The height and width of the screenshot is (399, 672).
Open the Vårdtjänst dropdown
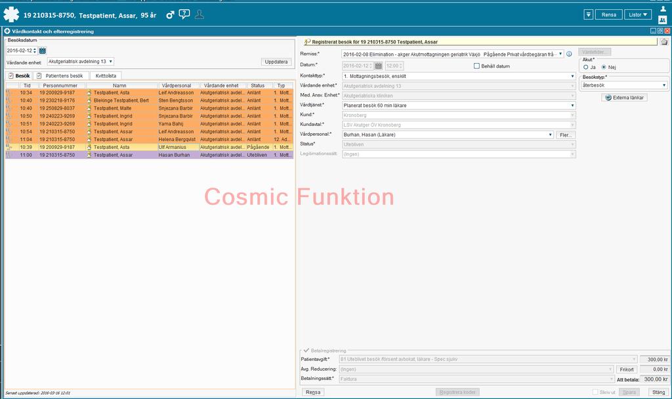pos(572,106)
